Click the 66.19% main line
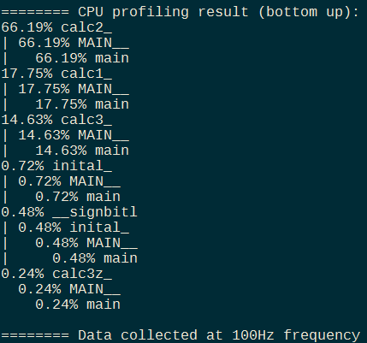The width and height of the screenshot is (367, 343). (x=82, y=58)
